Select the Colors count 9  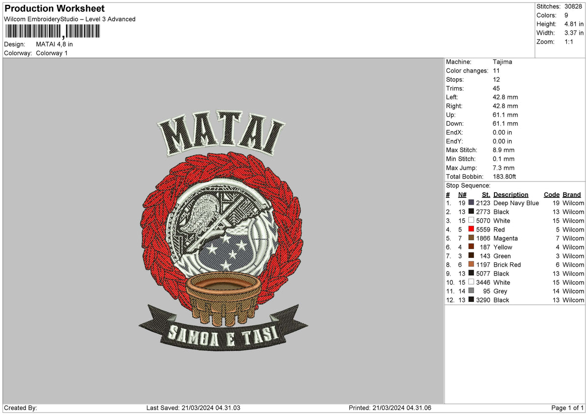click(566, 15)
